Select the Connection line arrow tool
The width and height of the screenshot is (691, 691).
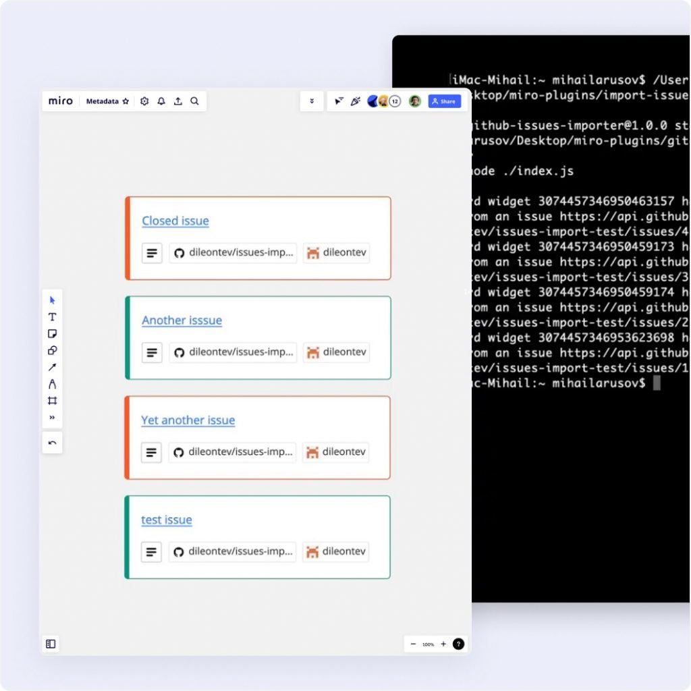click(53, 367)
